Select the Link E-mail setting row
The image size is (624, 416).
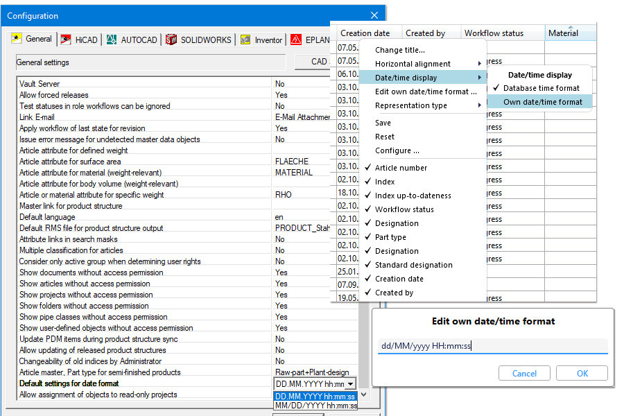[x=145, y=117]
